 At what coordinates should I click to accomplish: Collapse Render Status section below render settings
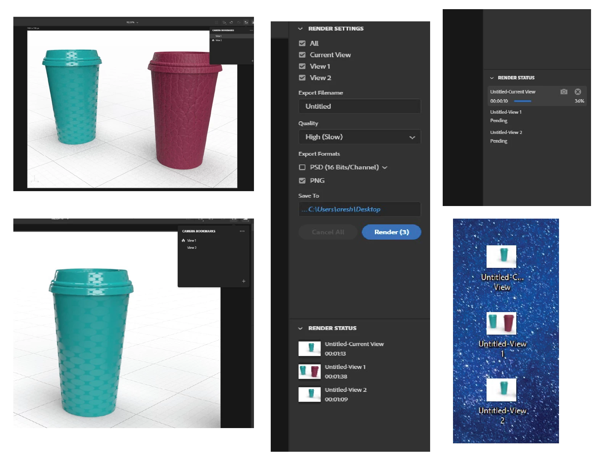pyautogui.click(x=300, y=328)
